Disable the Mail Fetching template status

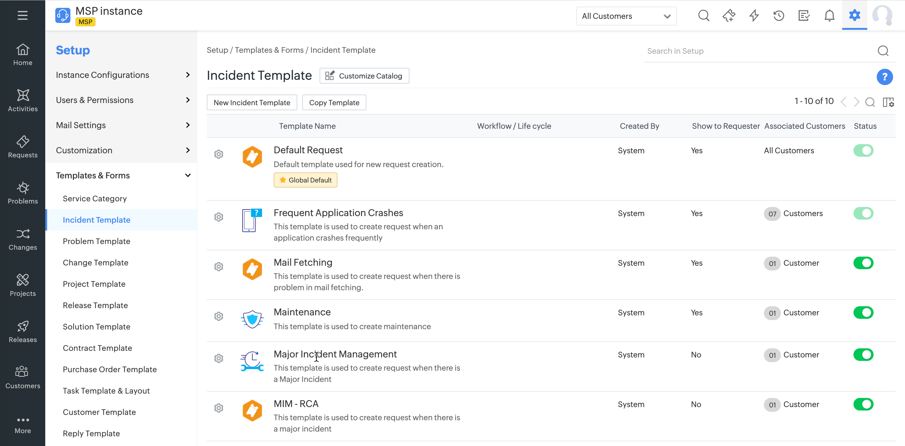pos(863,263)
